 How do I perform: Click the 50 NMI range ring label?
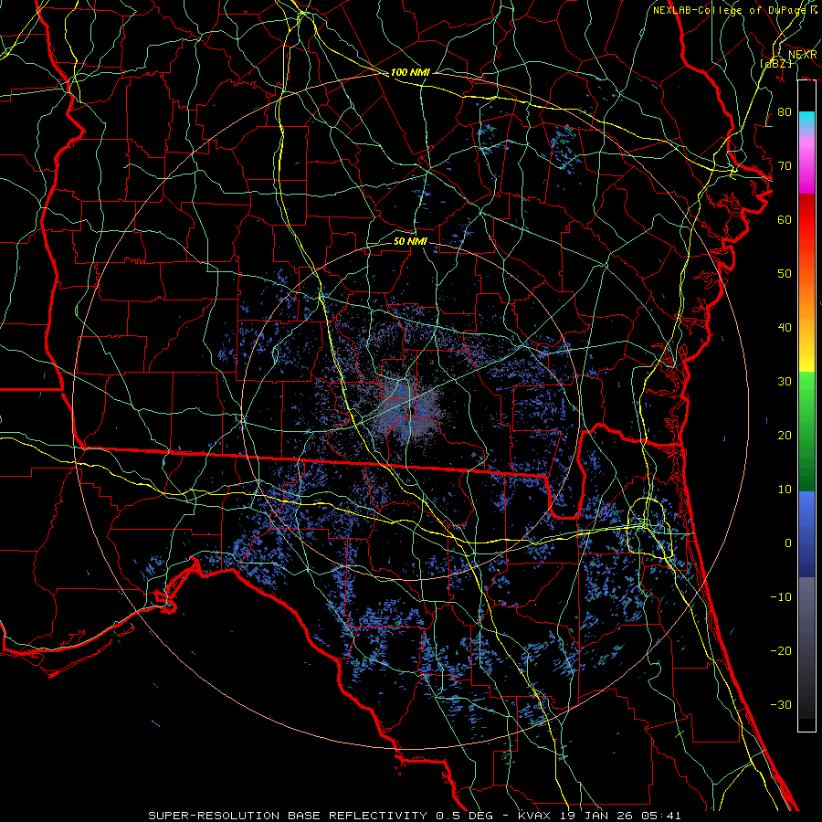coord(410,241)
